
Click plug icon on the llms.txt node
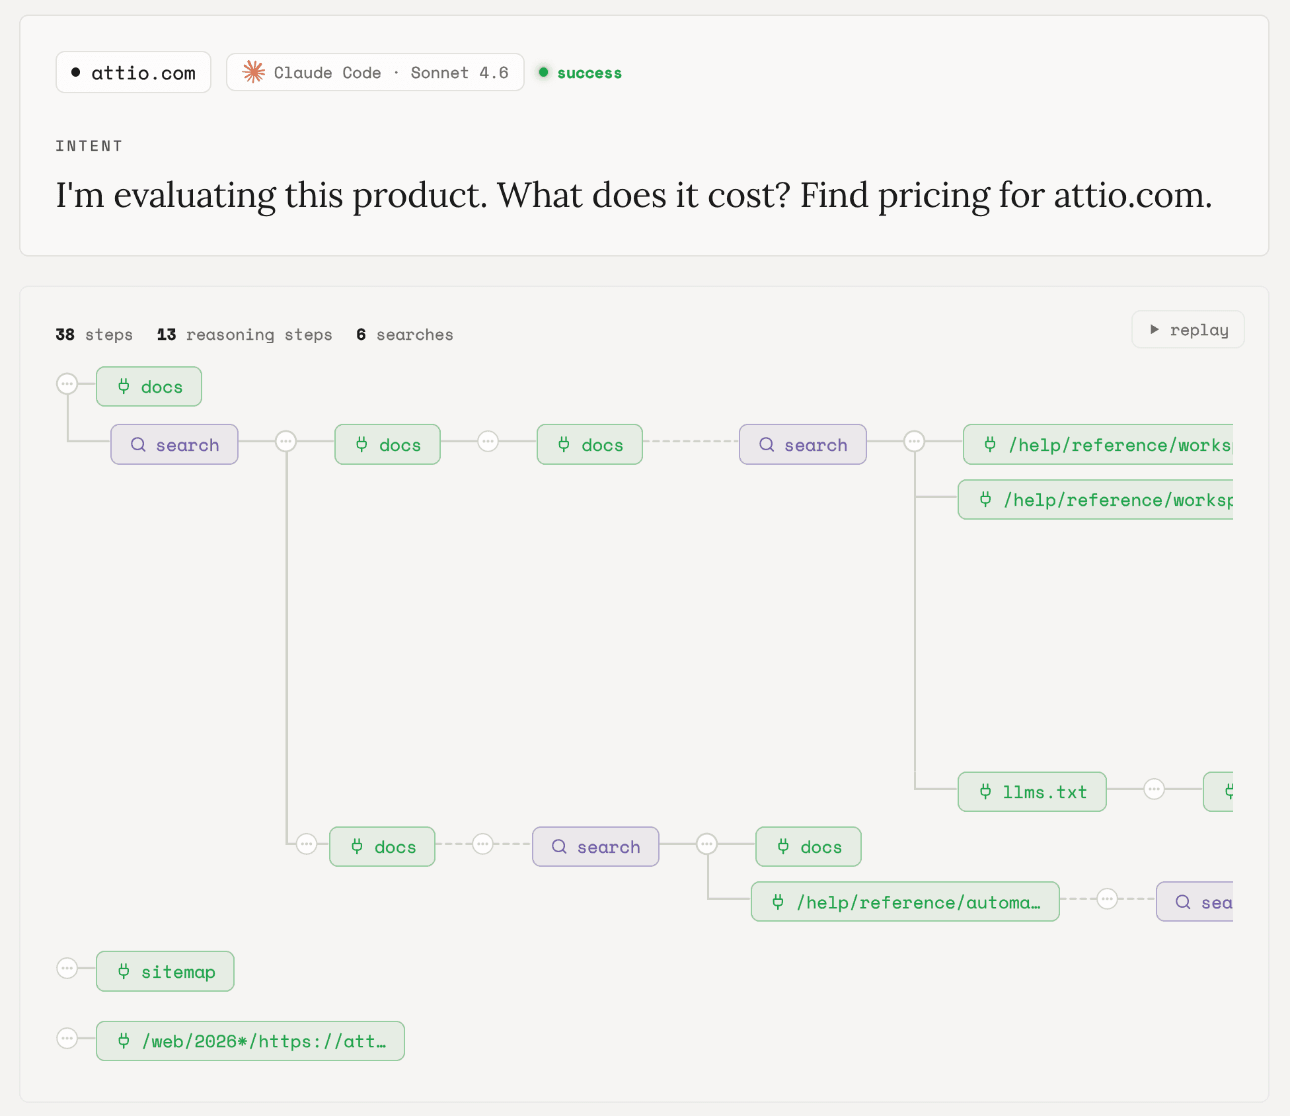(985, 791)
